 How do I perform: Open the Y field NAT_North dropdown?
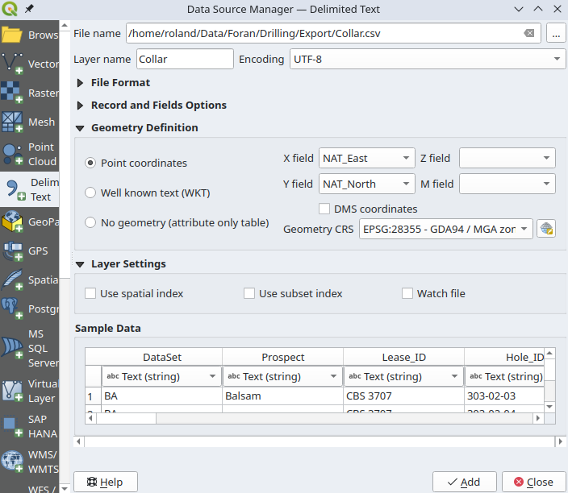point(366,184)
